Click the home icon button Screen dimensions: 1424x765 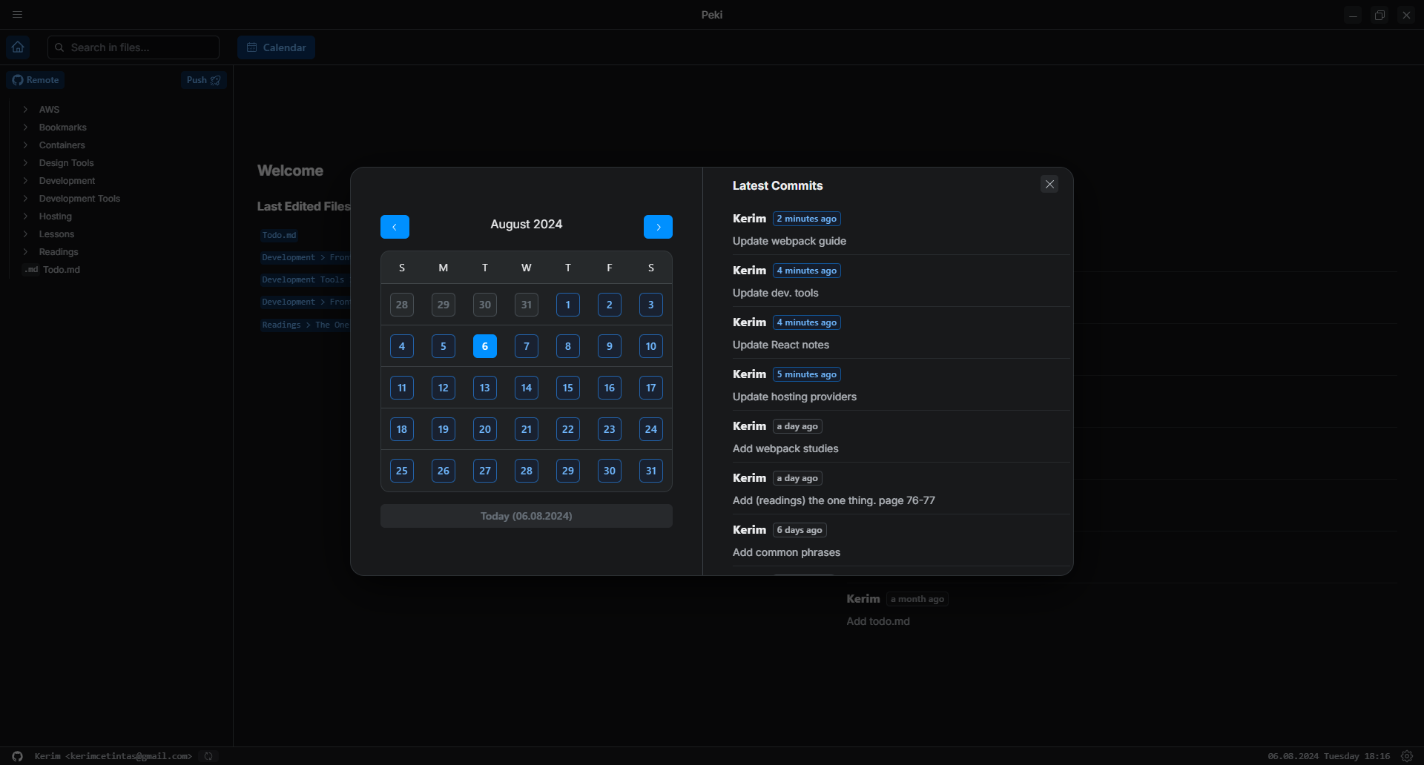click(x=18, y=47)
